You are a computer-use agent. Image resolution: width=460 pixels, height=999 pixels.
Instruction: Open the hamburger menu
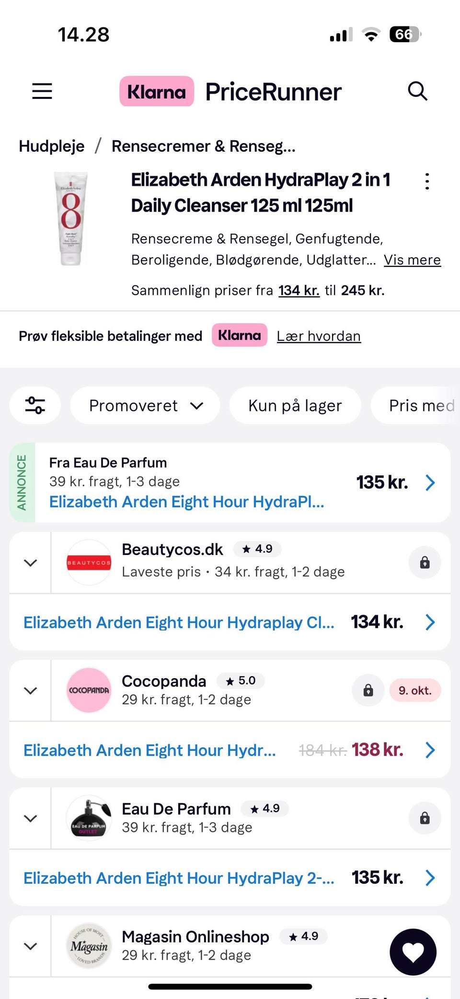[x=42, y=91]
